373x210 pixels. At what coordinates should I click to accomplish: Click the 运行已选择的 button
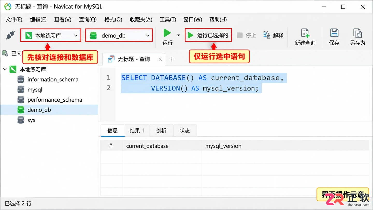point(208,35)
